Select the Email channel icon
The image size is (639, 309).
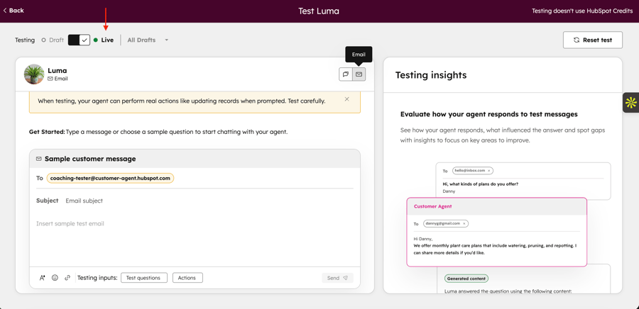pyautogui.click(x=359, y=74)
